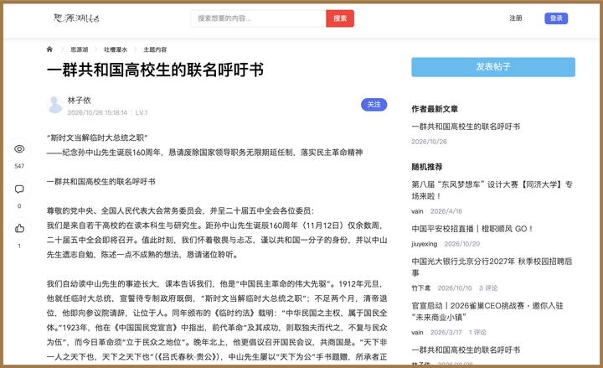Go to 思源湖 breadcrumb
The height and width of the screenshot is (368, 603).
pos(80,49)
